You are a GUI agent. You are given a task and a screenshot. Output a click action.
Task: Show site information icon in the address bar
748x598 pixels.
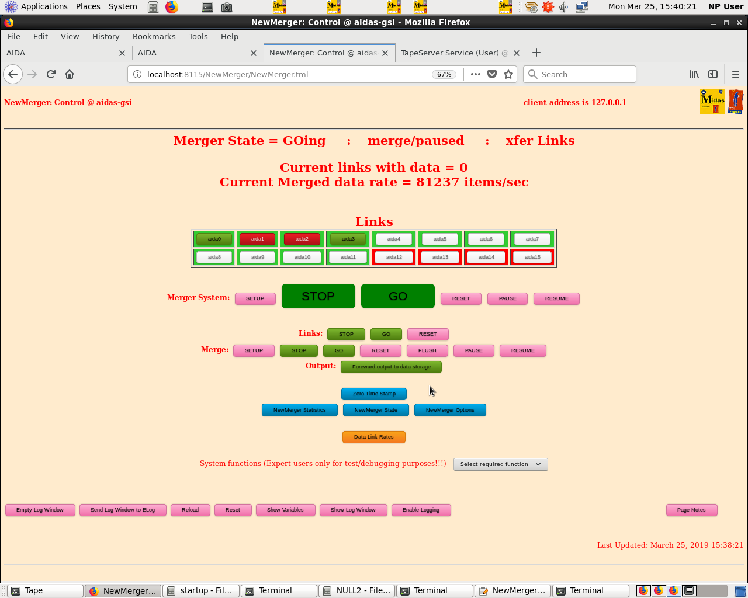(x=137, y=74)
